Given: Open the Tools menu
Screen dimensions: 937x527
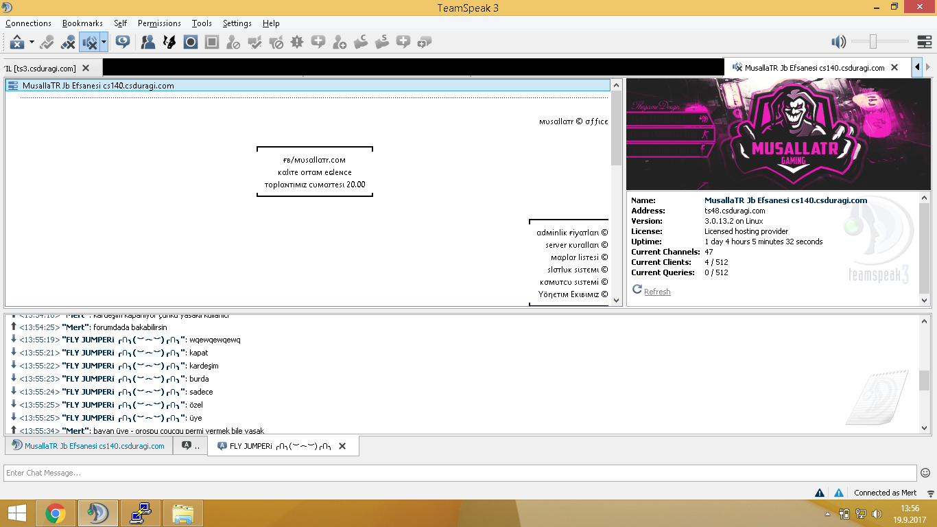Looking at the screenshot, I should [202, 23].
